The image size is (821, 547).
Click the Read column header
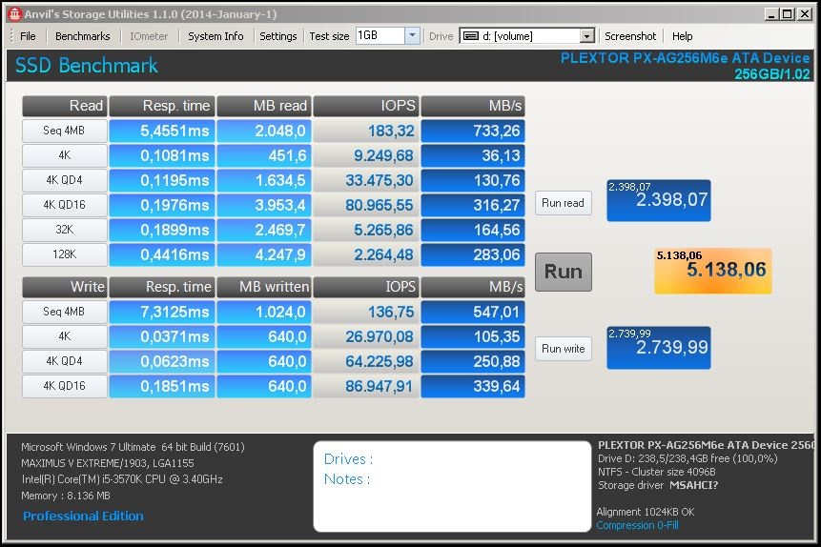pos(65,106)
